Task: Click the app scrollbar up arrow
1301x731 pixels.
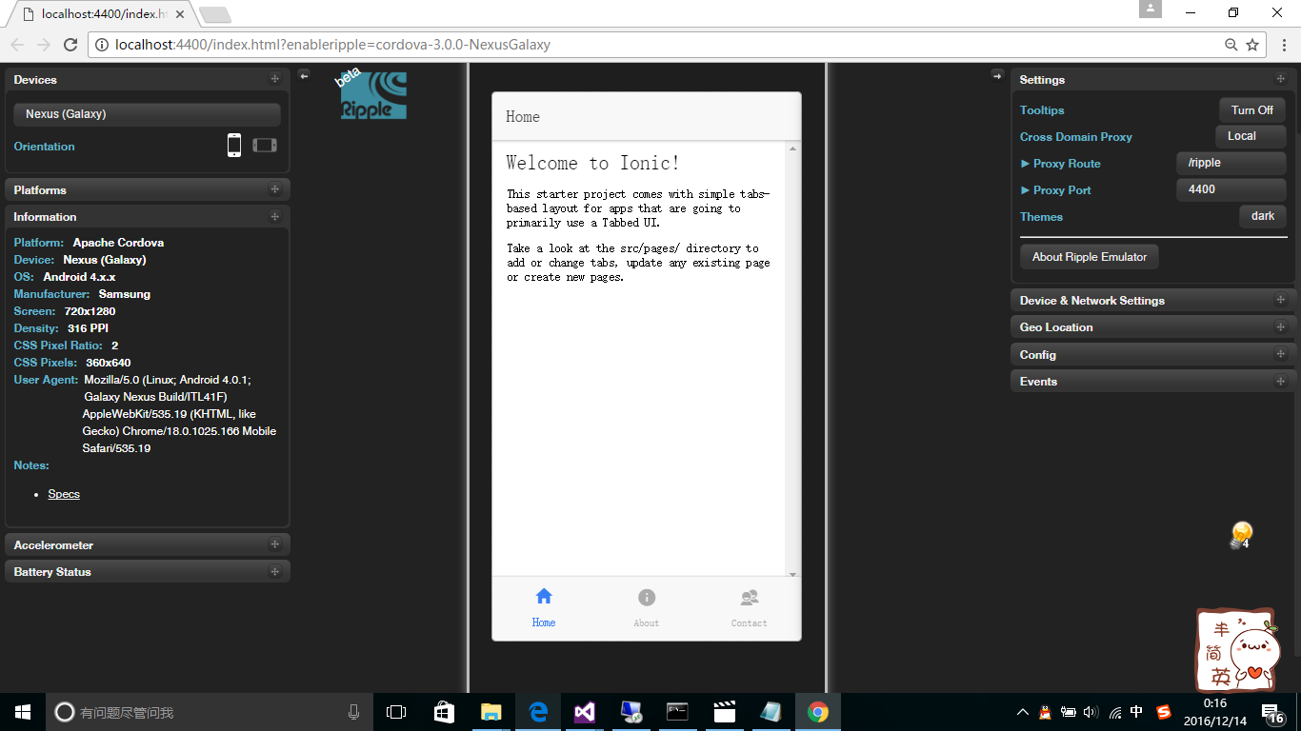Action: coord(792,148)
